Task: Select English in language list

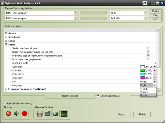Action: pos(148,89)
